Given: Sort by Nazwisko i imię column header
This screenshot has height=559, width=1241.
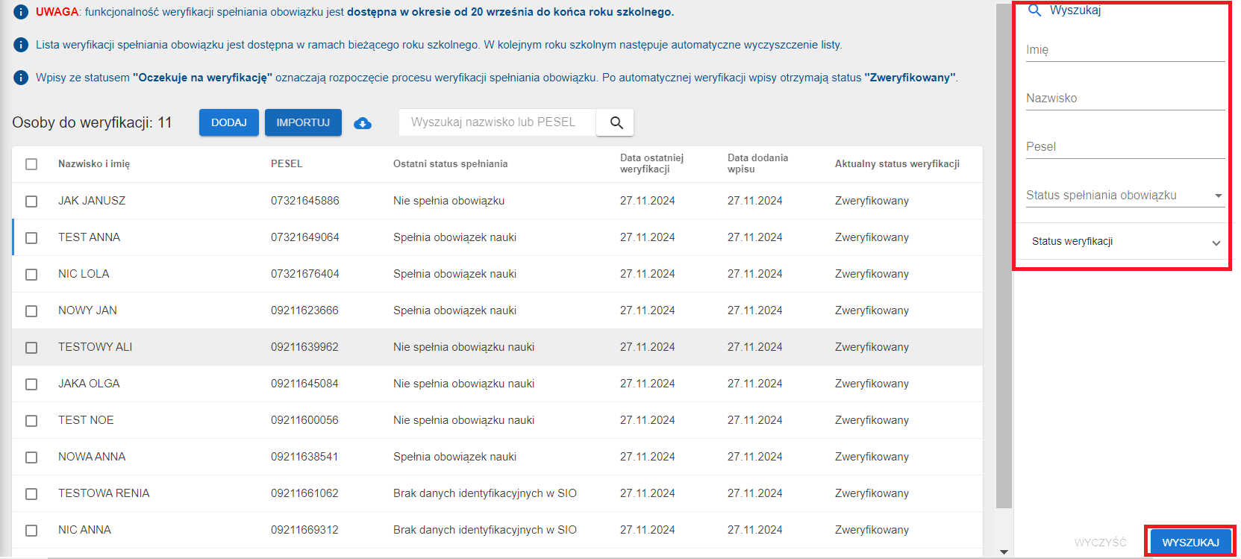Looking at the screenshot, I should (94, 164).
